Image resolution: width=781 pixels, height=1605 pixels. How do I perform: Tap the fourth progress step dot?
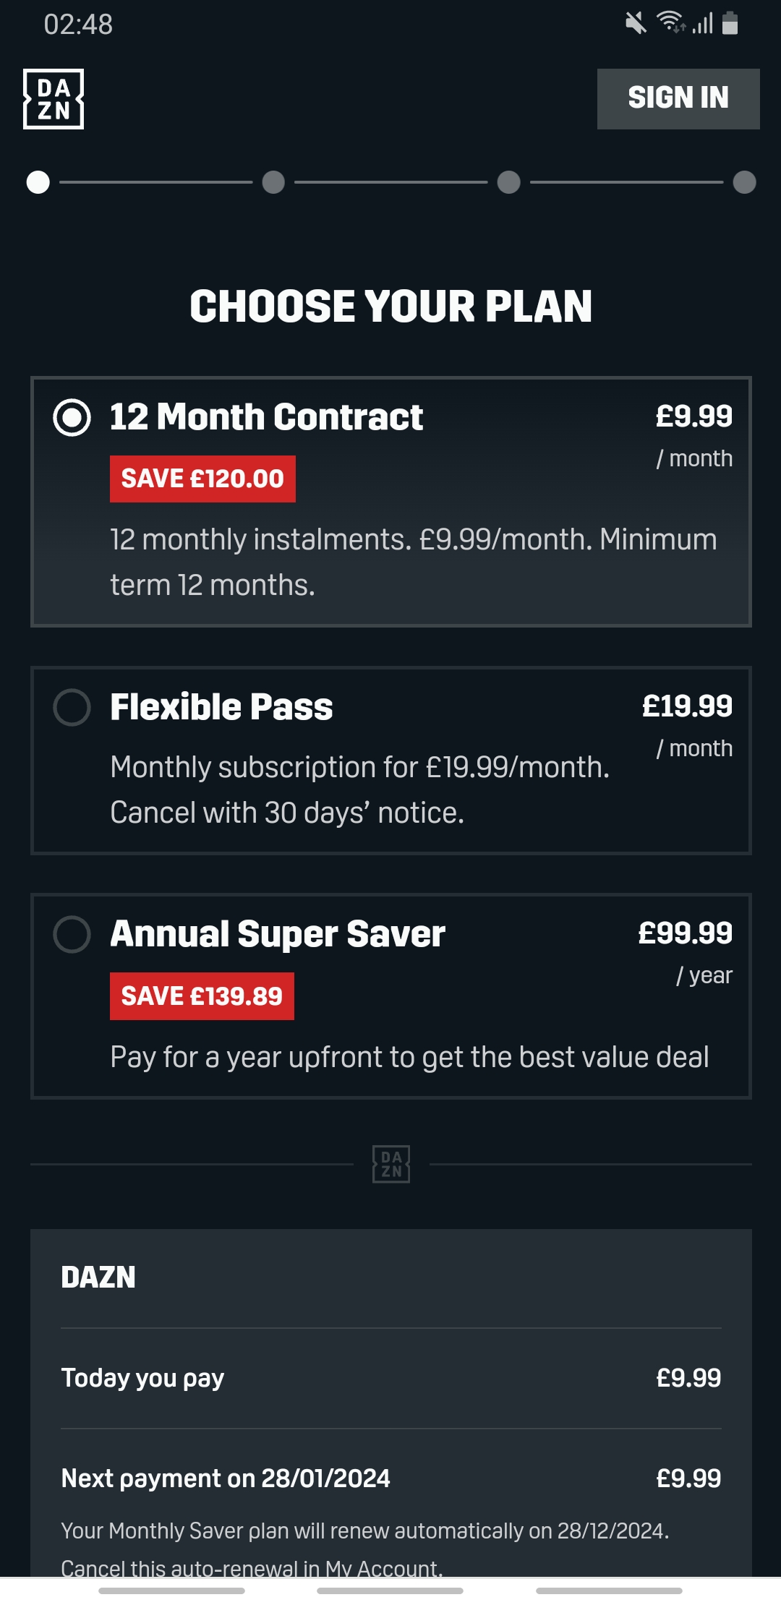(x=744, y=182)
